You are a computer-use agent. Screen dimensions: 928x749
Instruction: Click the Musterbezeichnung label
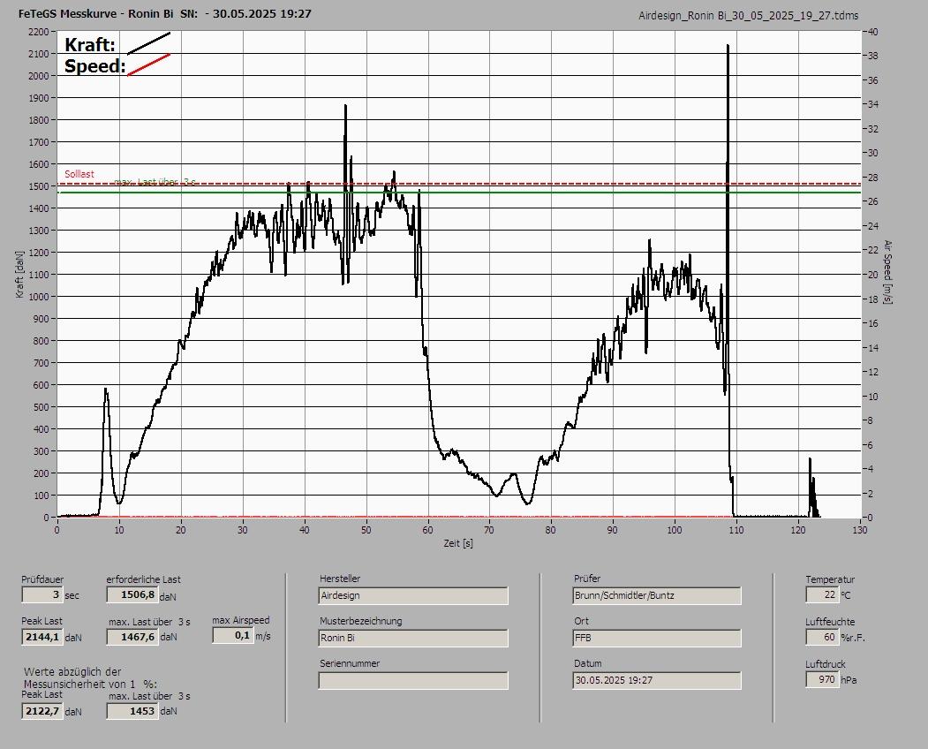[361, 621]
